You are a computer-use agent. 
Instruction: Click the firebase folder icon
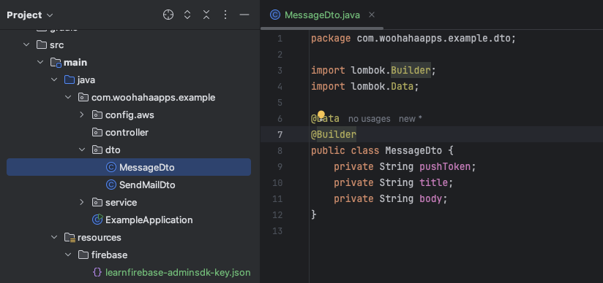tap(83, 255)
